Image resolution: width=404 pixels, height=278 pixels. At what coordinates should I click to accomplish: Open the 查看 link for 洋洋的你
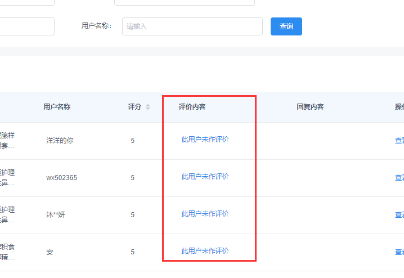[399, 141]
